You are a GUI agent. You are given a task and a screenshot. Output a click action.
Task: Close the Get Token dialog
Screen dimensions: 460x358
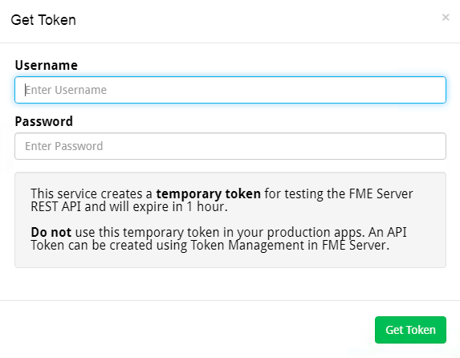[x=446, y=18]
